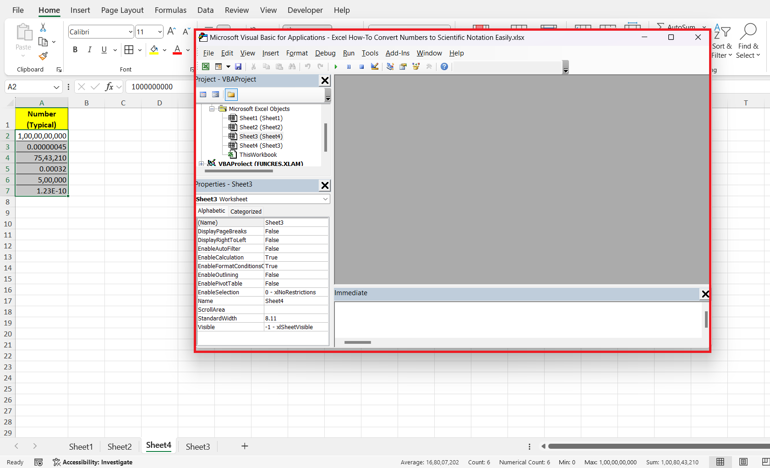Image resolution: width=770 pixels, height=468 pixels.
Task: Click the Reset stop icon
Action: [361, 66]
